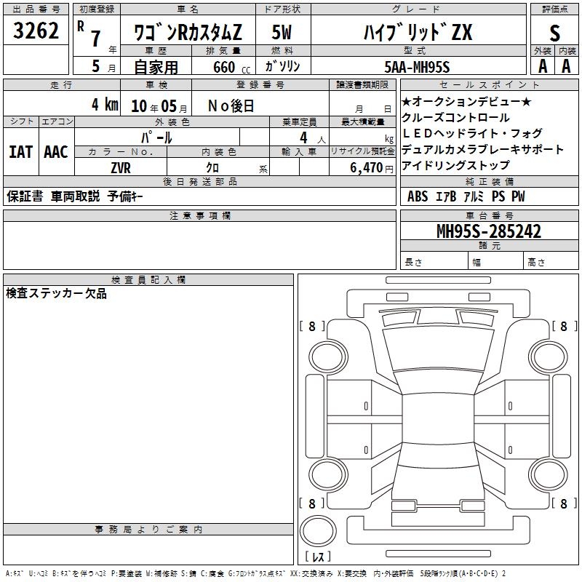Click color number ZVR

point(121,168)
